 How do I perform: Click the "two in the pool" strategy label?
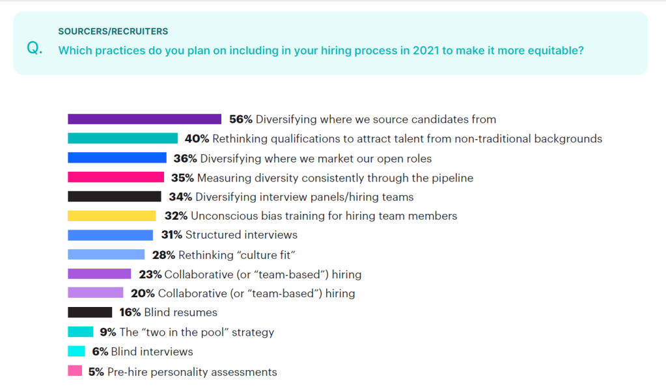197,332
